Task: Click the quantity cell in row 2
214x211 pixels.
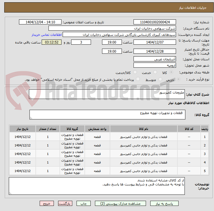Action: [48, 145]
